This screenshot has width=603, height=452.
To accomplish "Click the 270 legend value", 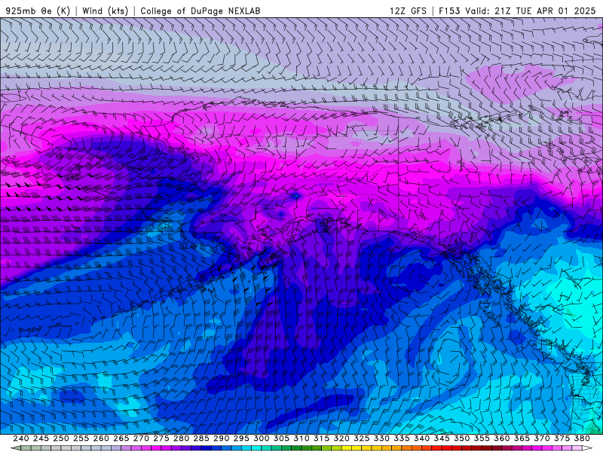I will (x=141, y=438).
